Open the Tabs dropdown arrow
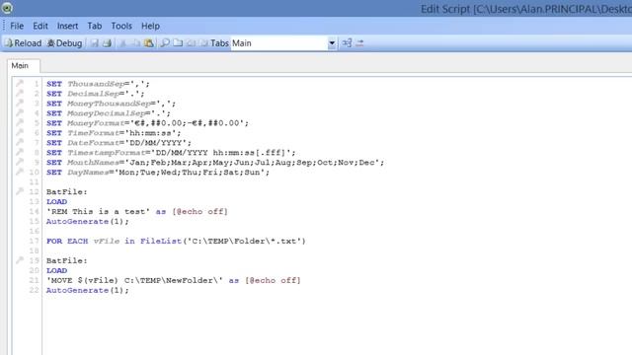Viewport: 632px width, 355px height. point(332,43)
